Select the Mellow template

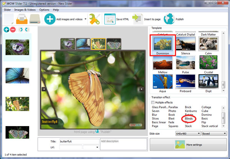163,64
